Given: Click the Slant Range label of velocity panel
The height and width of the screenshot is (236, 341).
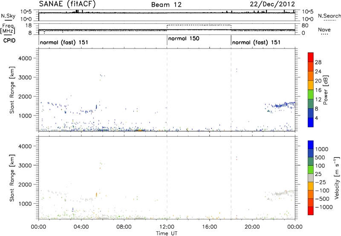Looking at the screenshot, I should [x=12, y=178].
